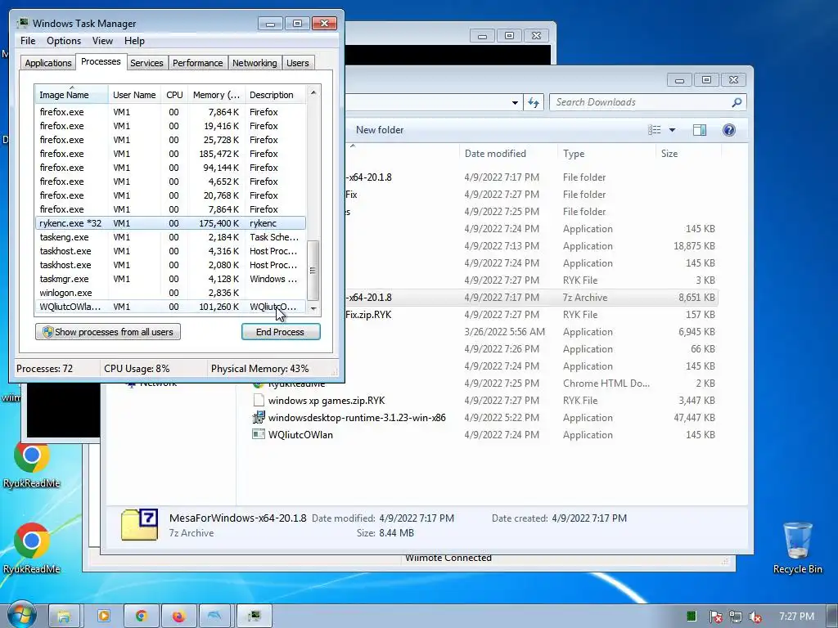Image resolution: width=838 pixels, height=628 pixels.
Task: Open Firefox from the taskbar
Action: pyautogui.click(x=178, y=617)
